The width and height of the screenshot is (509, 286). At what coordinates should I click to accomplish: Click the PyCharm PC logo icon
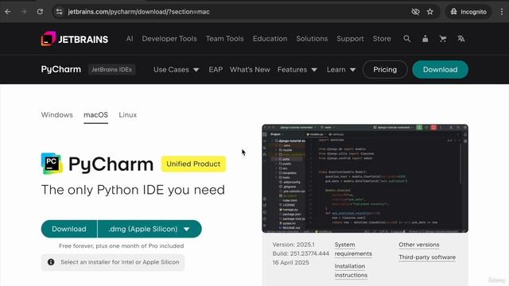[52, 164]
